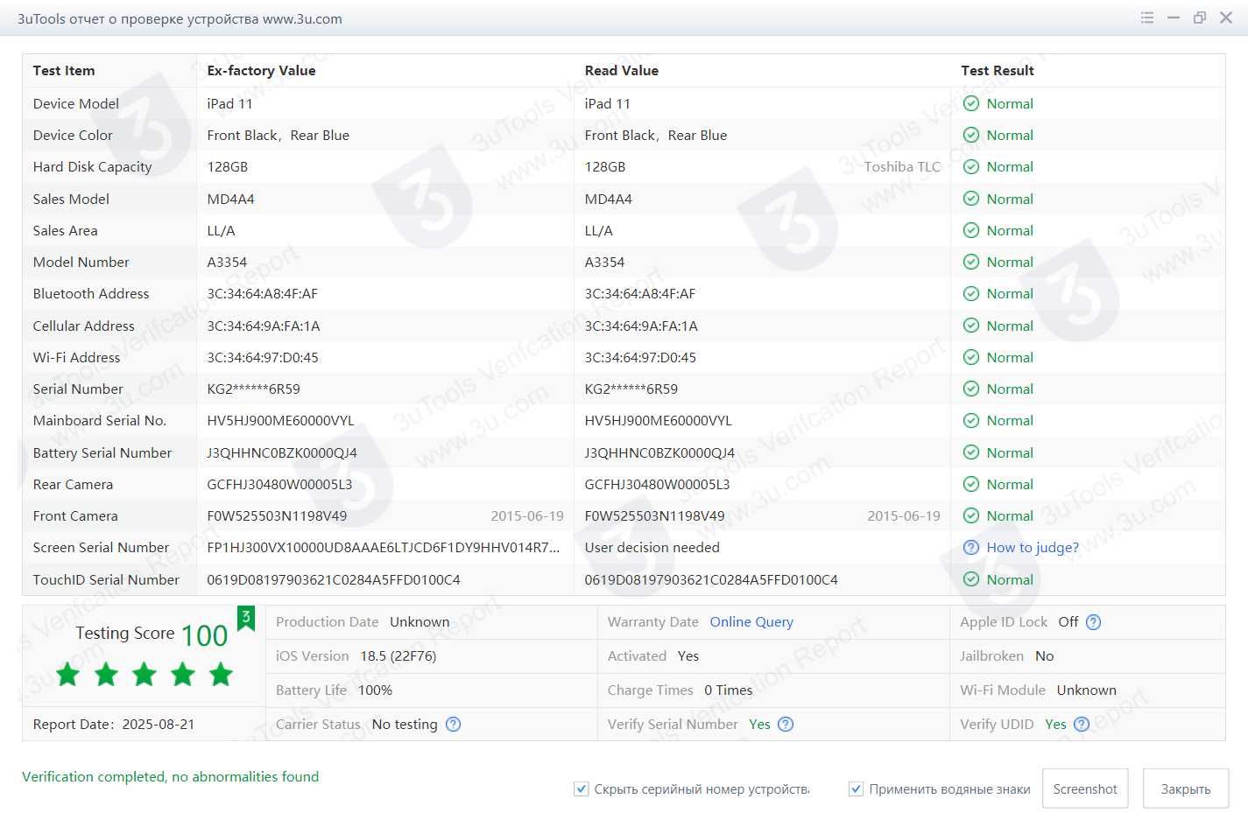This screenshot has height=827, width=1248.
Task: Click the Read Value column header
Action: point(622,71)
